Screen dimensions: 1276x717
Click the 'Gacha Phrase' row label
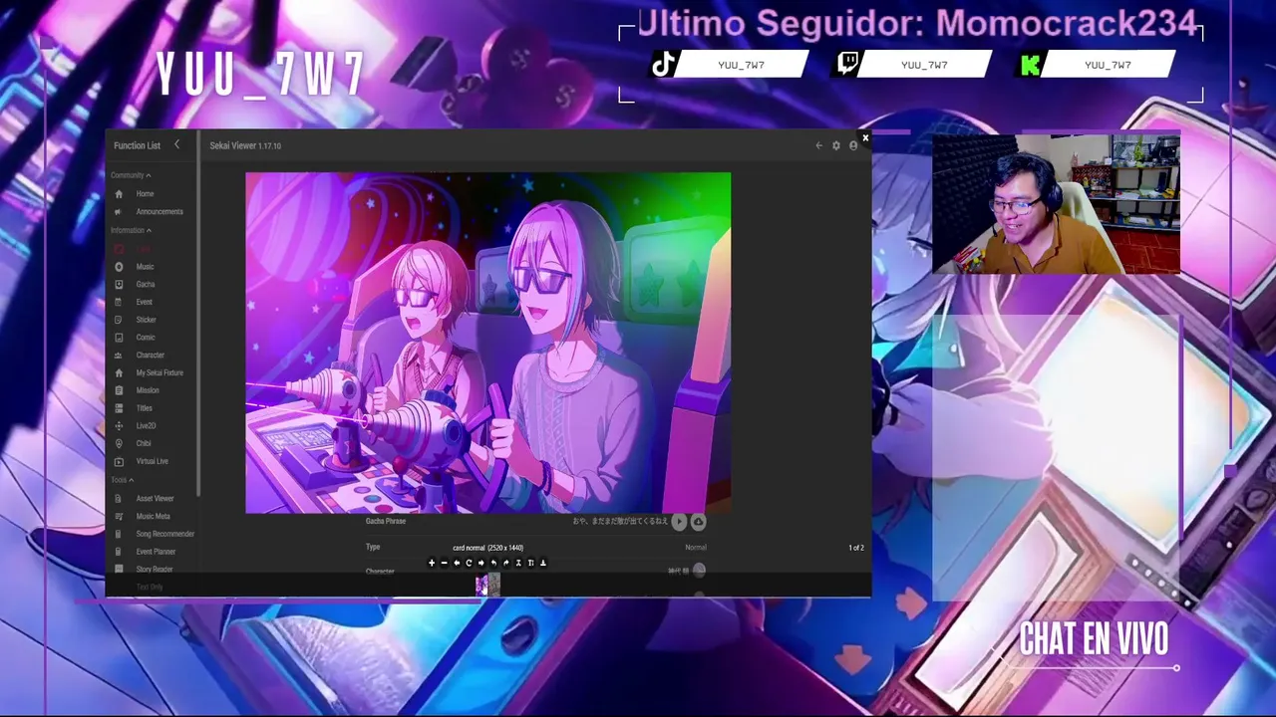click(x=386, y=521)
